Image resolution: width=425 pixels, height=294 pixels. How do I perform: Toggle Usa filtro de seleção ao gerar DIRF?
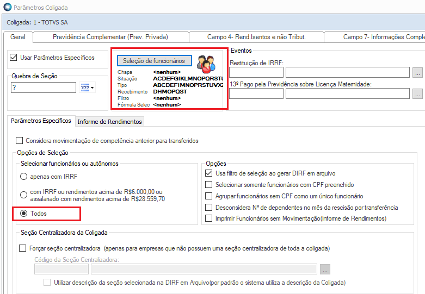tap(209, 173)
